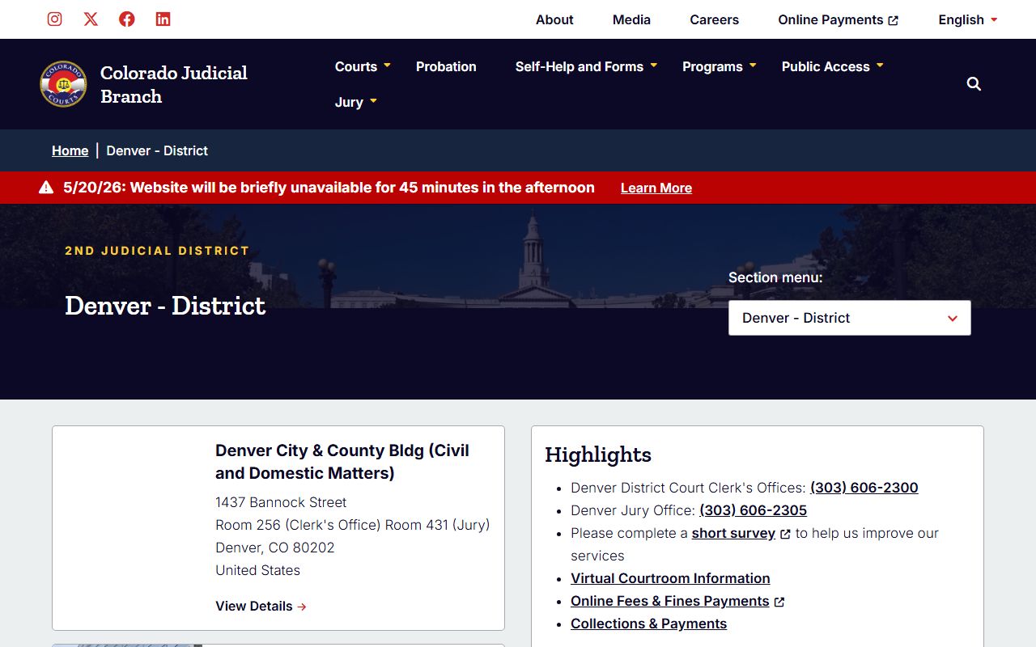Screen dimensions: 1036x647
Task: Open the X (Twitter) social link
Action: pos(91,19)
